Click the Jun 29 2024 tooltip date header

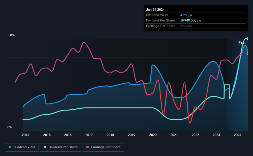pos(155,10)
